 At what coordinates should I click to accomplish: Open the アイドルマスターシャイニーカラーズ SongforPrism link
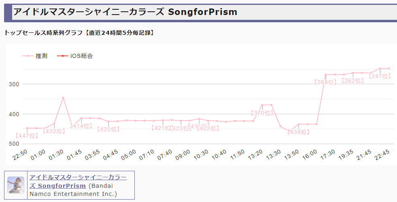click(x=78, y=181)
